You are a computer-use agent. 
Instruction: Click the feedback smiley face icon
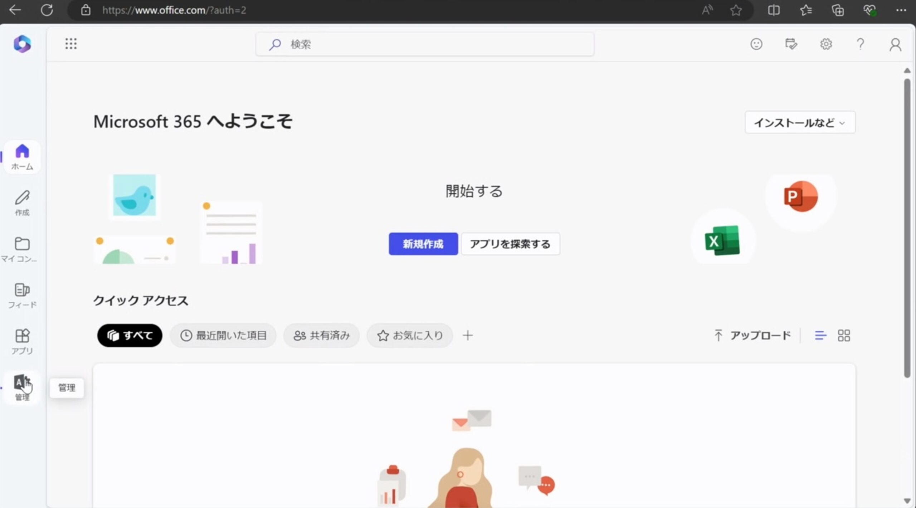pos(756,44)
